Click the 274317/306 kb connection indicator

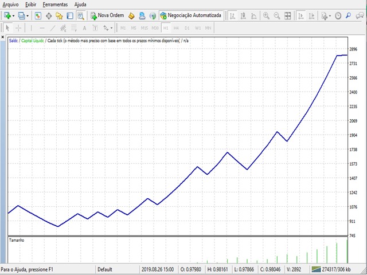[330, 270]
